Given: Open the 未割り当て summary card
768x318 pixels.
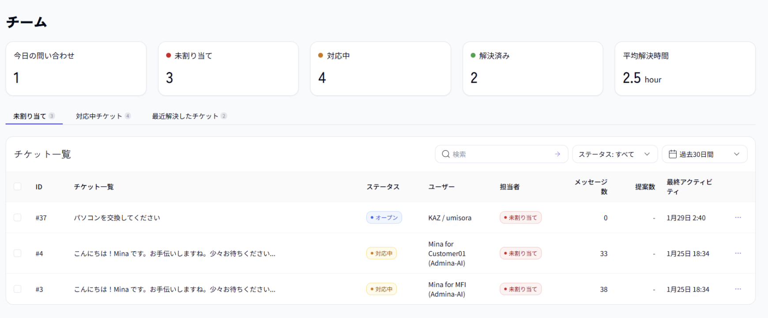Looking at the screenshot, I should [228, 68].
